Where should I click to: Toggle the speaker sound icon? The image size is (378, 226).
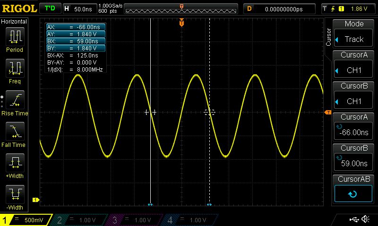tap(365, 219)
